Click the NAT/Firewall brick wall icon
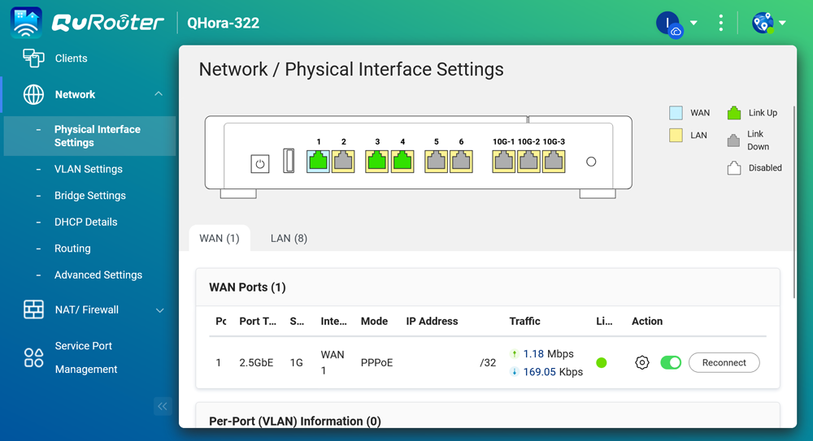The height and width of the screenshot is (441, 813). (33, 309)
